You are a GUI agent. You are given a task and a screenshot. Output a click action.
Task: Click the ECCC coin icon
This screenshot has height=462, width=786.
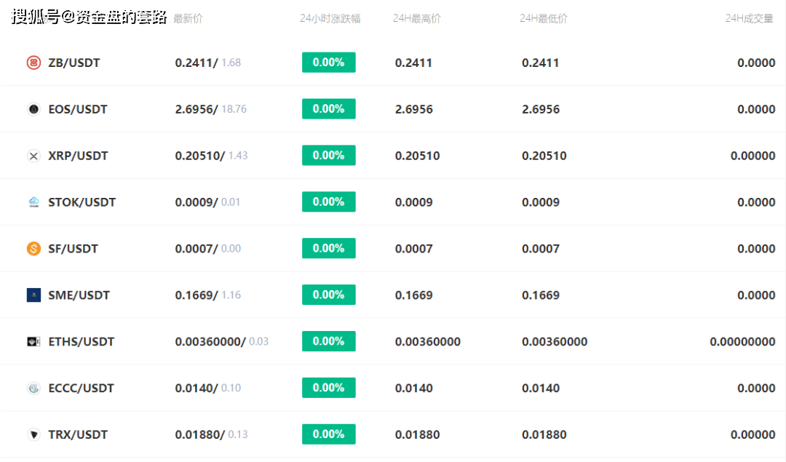click(x=33, y=389)
